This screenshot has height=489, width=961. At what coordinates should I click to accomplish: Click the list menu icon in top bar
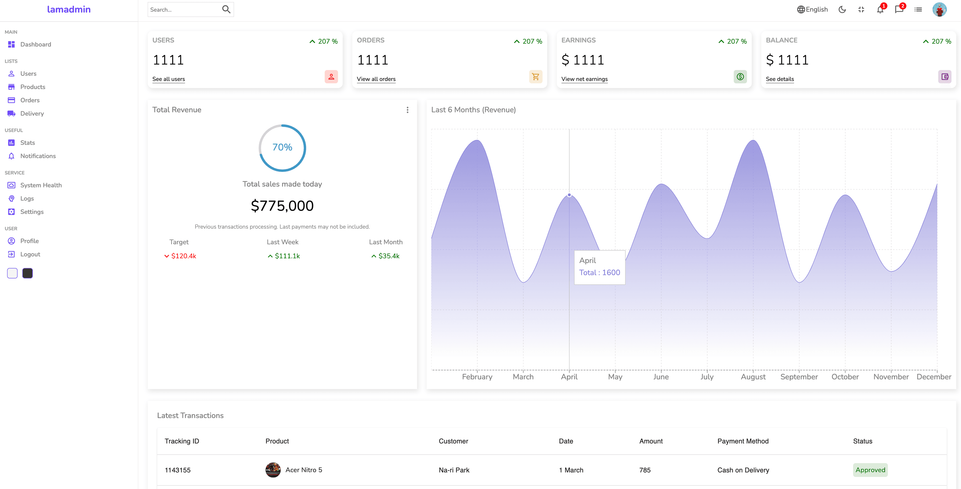click(x=918, y=10)
